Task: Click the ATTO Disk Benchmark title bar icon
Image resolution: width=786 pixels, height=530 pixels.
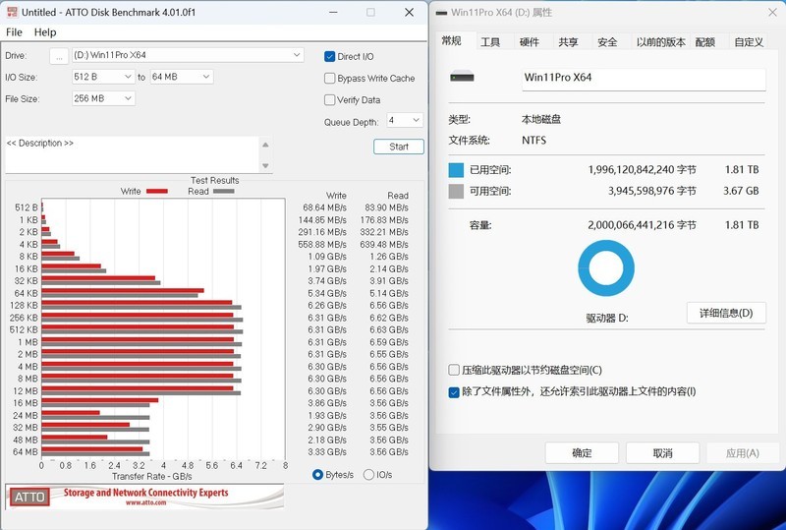Action: click(x=12, y=12)
